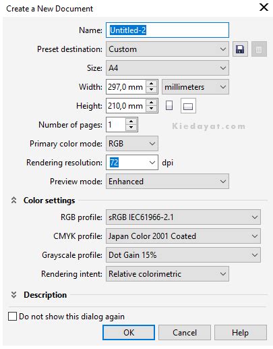The height and width of the screenshot is (349, 273).
Task: Open the CMYK profile dropdown
Action: tap(183, 236)
